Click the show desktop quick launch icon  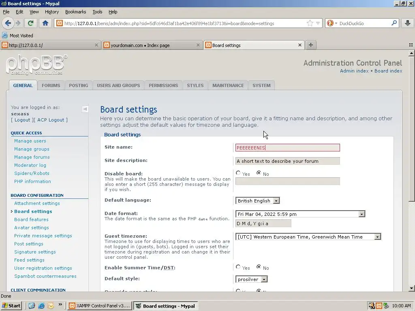tap(32, 306)
